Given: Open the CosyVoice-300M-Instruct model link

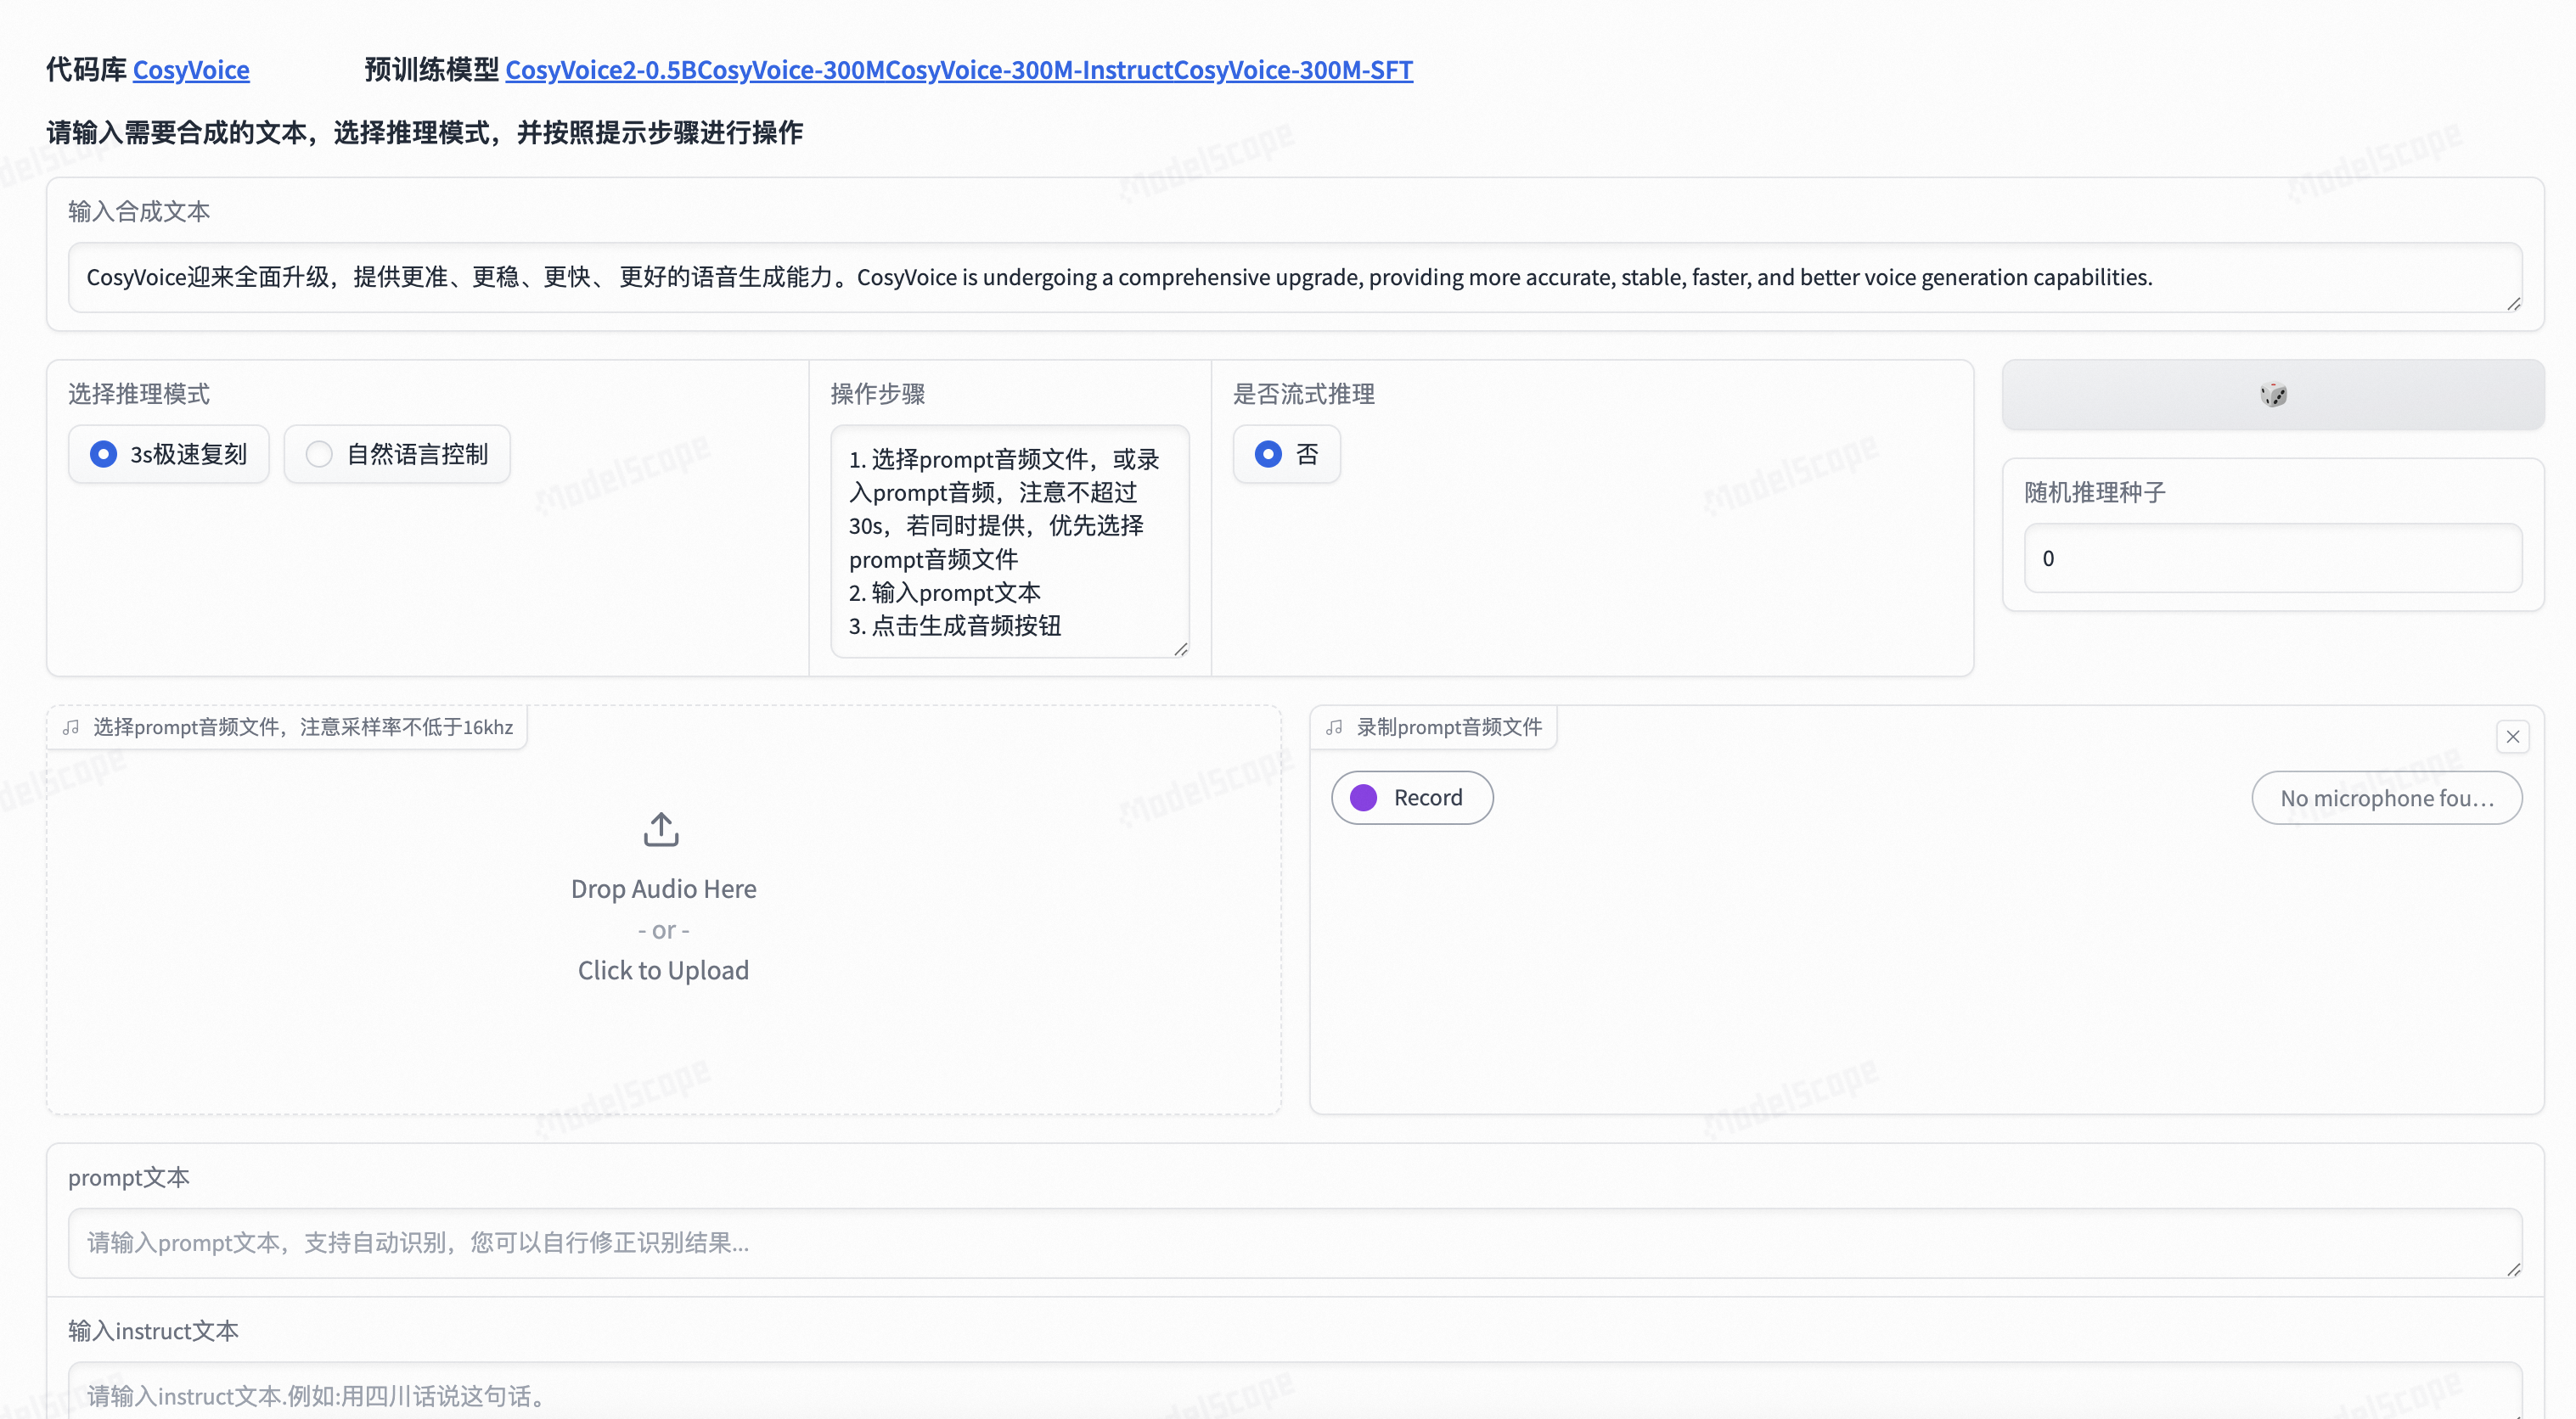Looking at the screenshot, I should [1029, 70].
